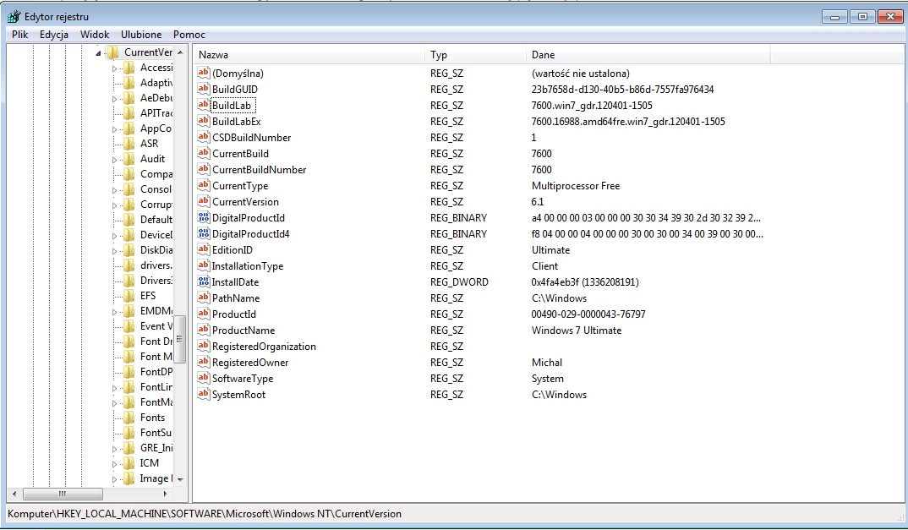Click the SystemRoot string value icon
This screenshot has width=908, height=530.
click(x=203, y=394)
